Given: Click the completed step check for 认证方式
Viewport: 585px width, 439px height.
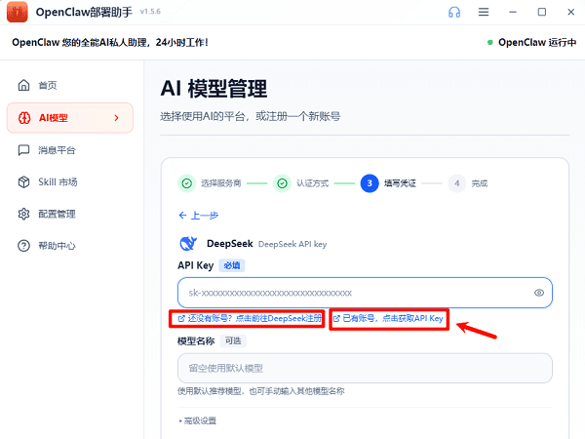Looking at the screenshot, I should [283, 183].
